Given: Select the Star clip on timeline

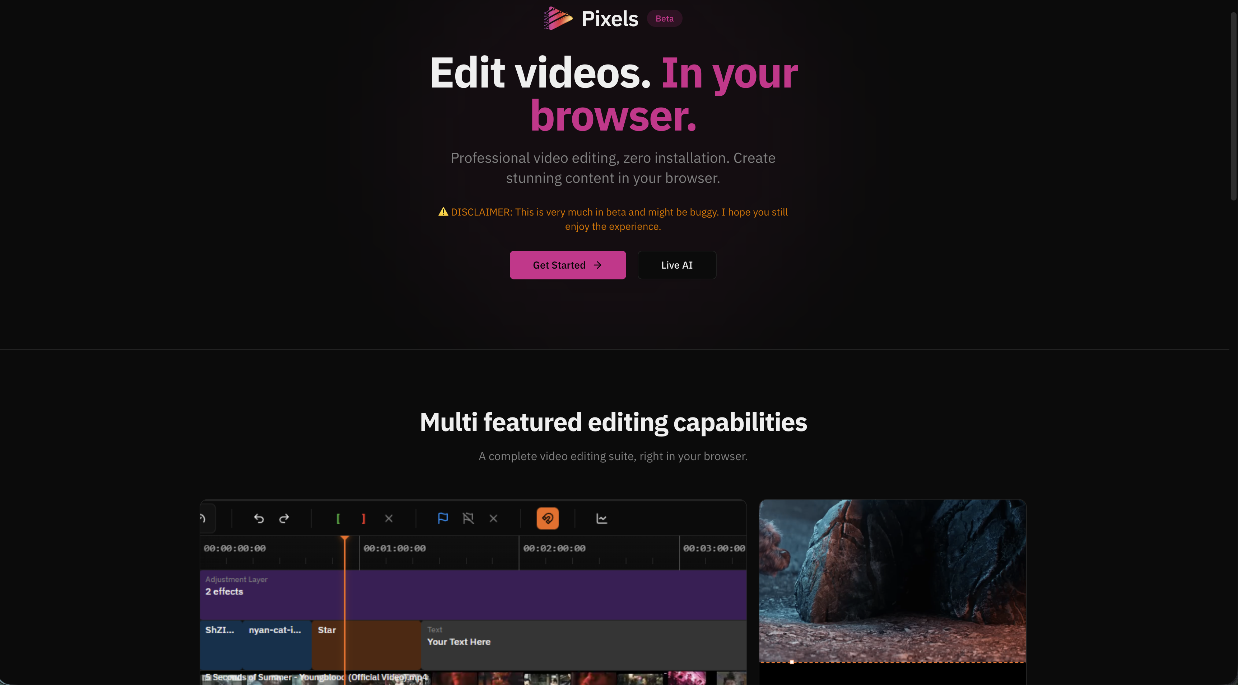Looking at the screenshot, I should pyautogui.click(x=380, y=646).
